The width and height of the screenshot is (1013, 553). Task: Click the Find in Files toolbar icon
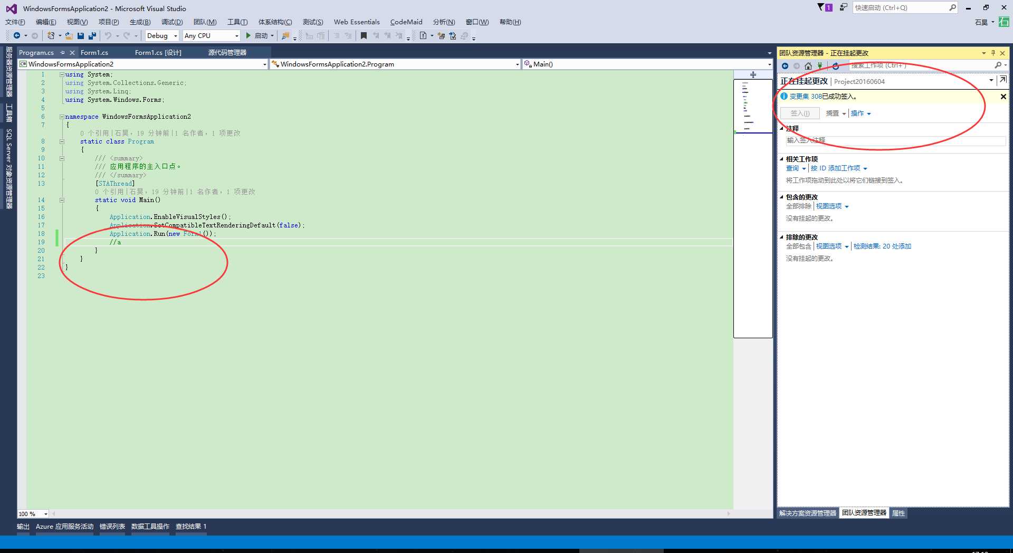pos(285,36)
